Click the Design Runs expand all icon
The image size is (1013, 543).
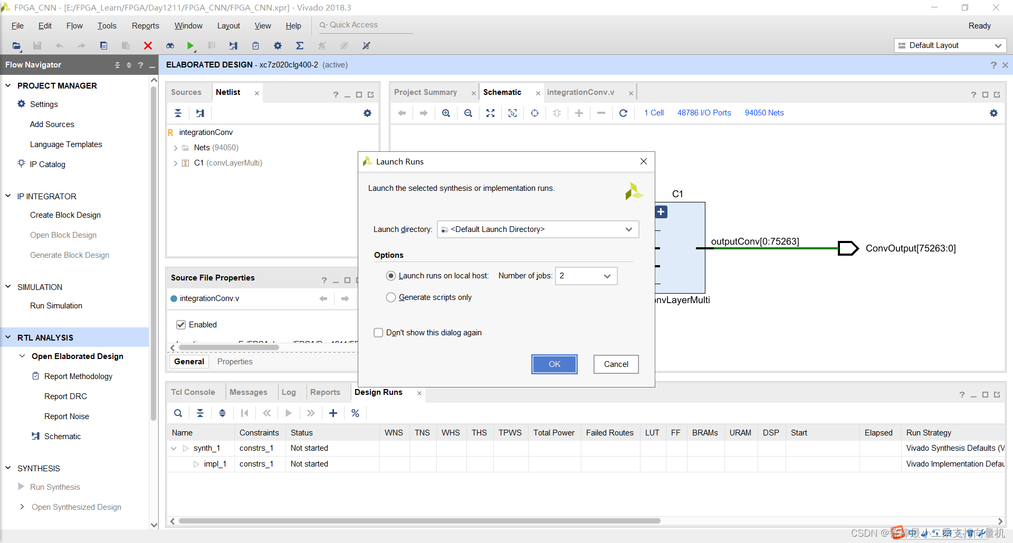222,413
